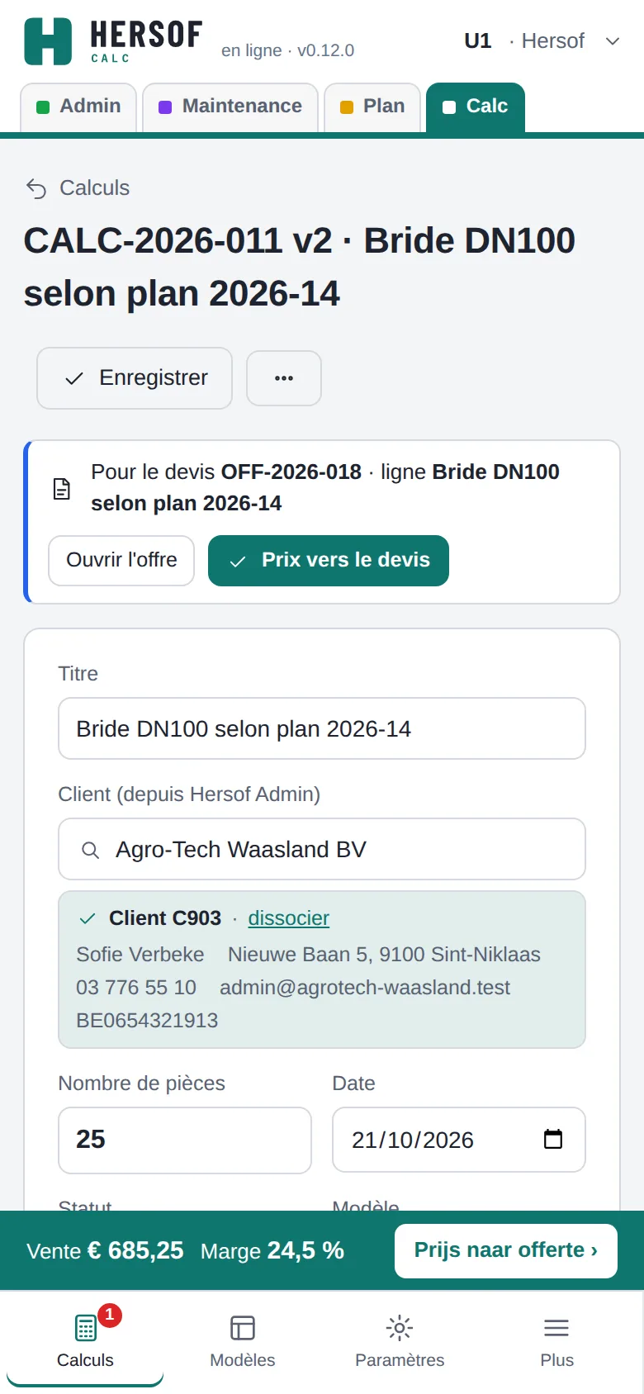Open the offer via Ouvrir l'offre
This screenshot has width=644, height=1394.
pyautogui.click(x=121, y=561)
